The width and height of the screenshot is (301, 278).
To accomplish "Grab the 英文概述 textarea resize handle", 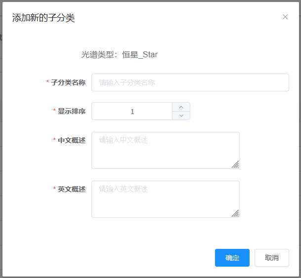I will 236,214.
